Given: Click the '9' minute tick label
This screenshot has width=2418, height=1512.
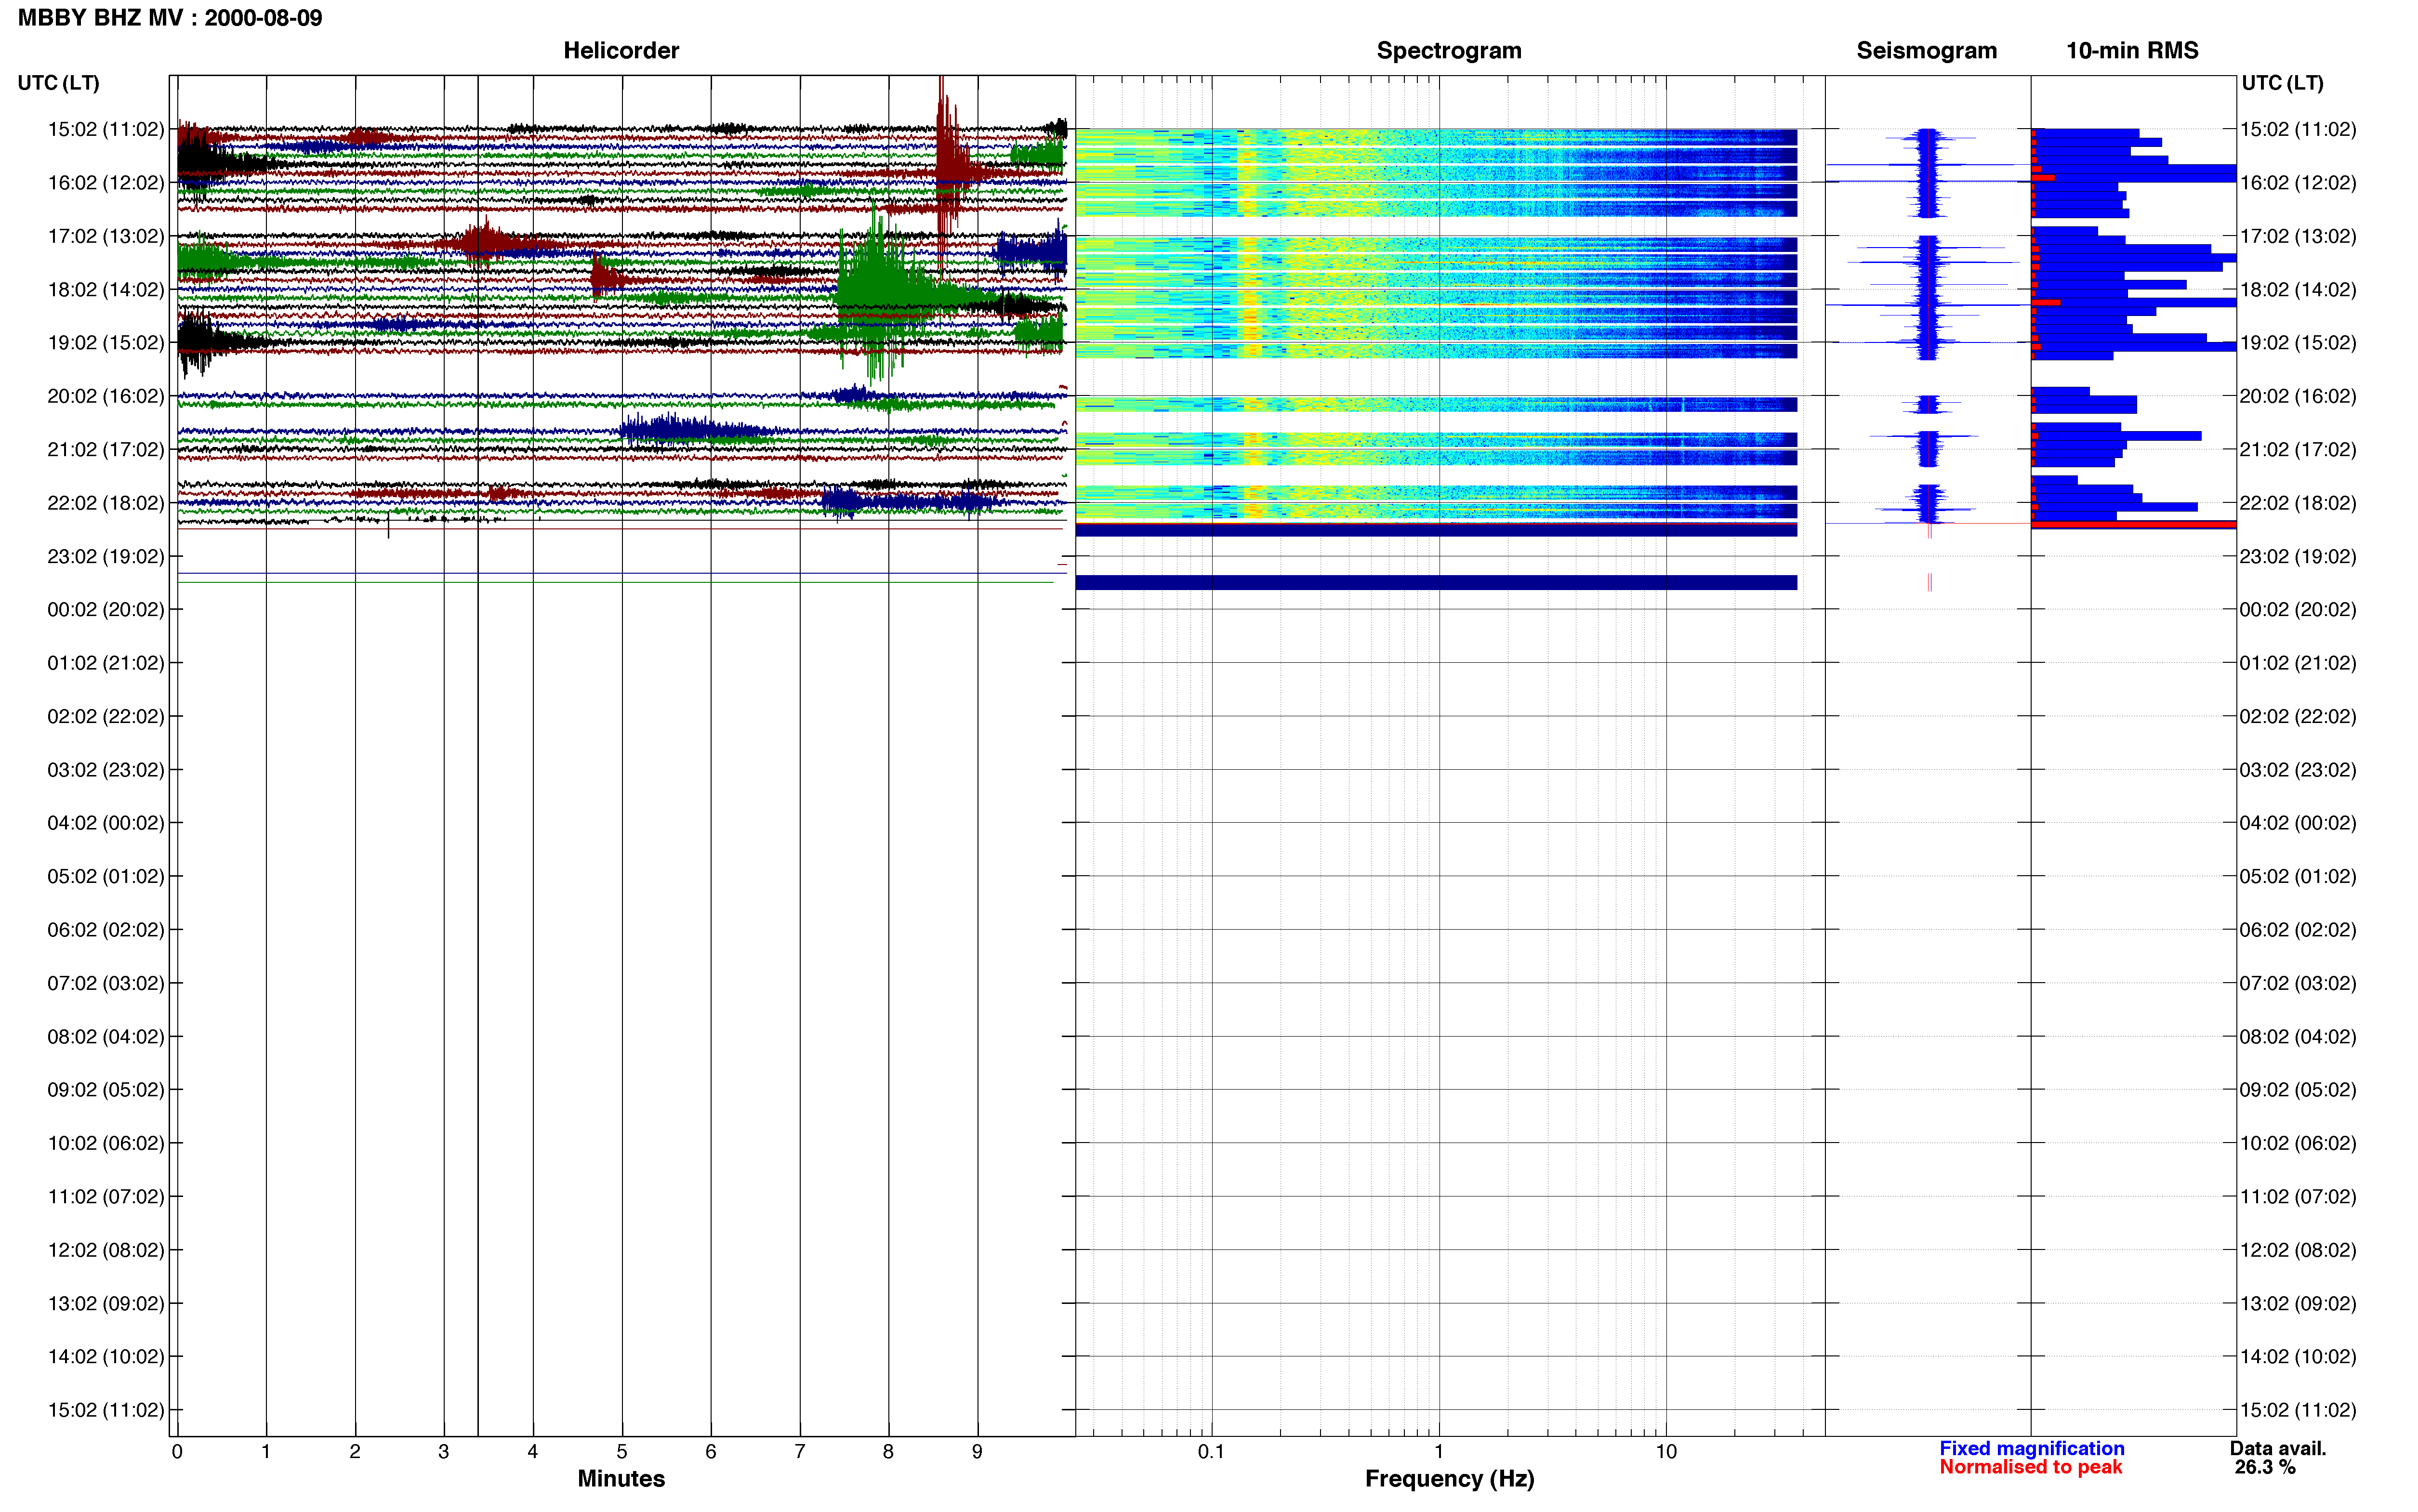Looking at the screenshot, I should [x=977, y=1451].
